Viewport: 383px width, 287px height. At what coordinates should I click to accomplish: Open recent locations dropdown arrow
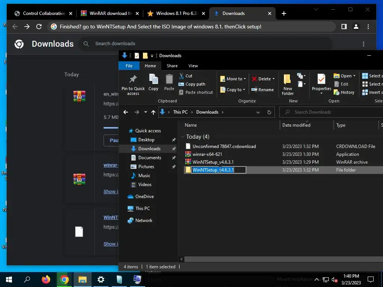tap(145, 112)
